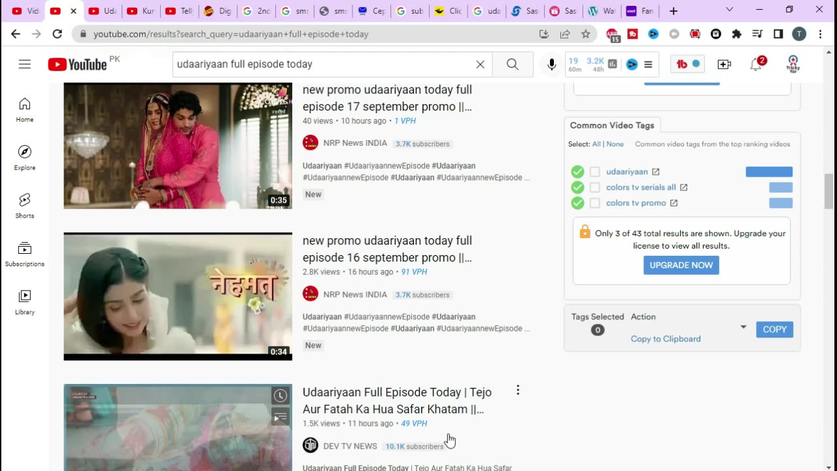Viewport: 837px width, 471px height.
Task: Open DEV TV NEWS channel name
Action: pyautogui.click(x=350, y=446)
